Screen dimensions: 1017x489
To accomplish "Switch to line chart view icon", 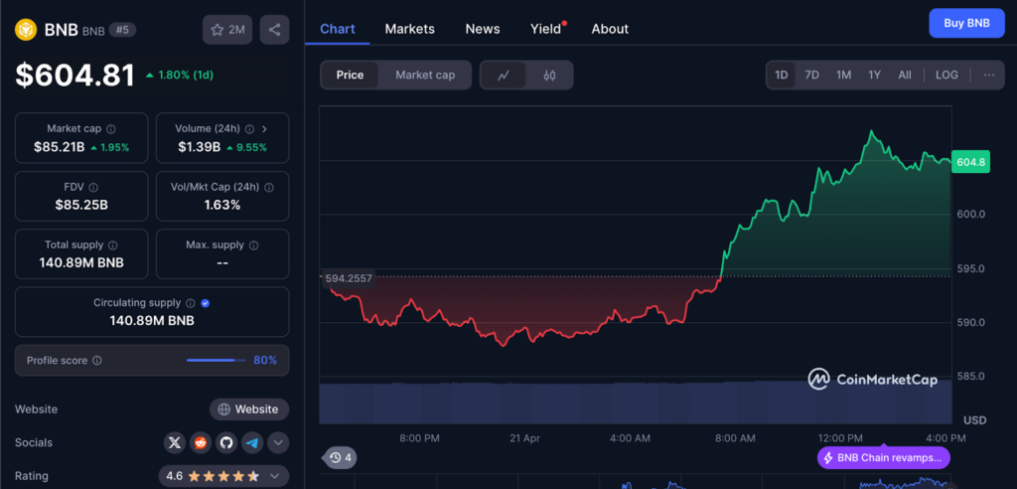I will point(504,76).
